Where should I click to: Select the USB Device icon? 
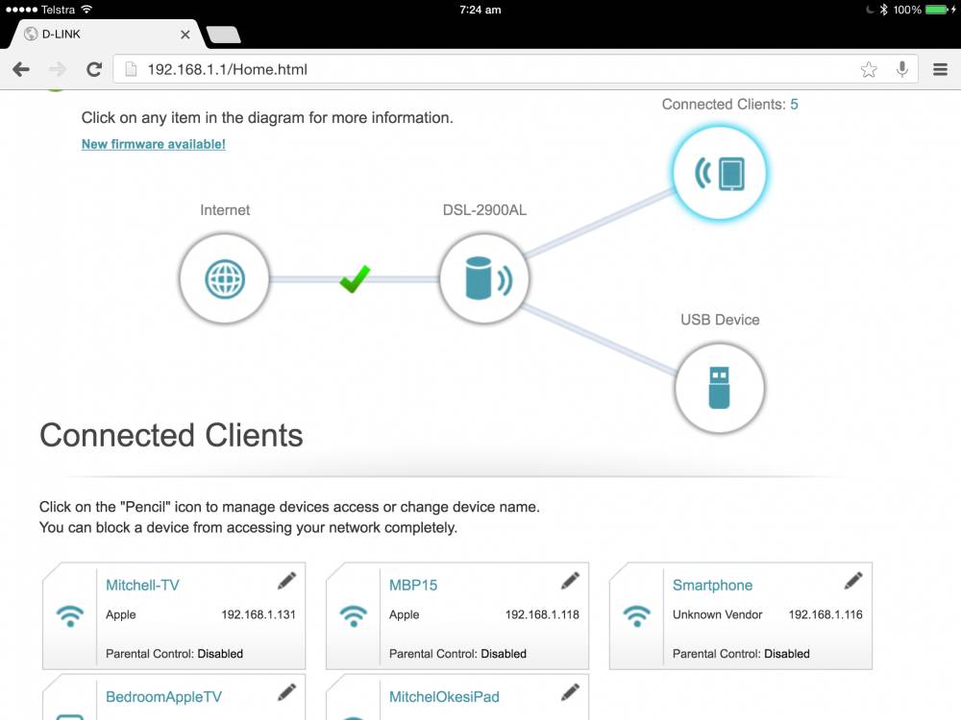(x=719, y=388)
